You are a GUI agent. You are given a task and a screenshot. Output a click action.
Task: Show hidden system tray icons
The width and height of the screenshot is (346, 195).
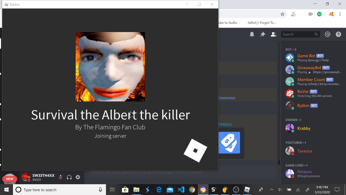click(x=272, y=190)
